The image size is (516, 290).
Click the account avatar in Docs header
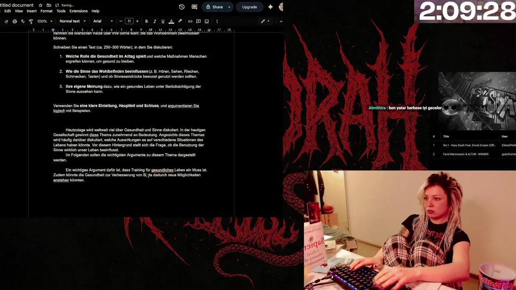click(x=281, y=7)
